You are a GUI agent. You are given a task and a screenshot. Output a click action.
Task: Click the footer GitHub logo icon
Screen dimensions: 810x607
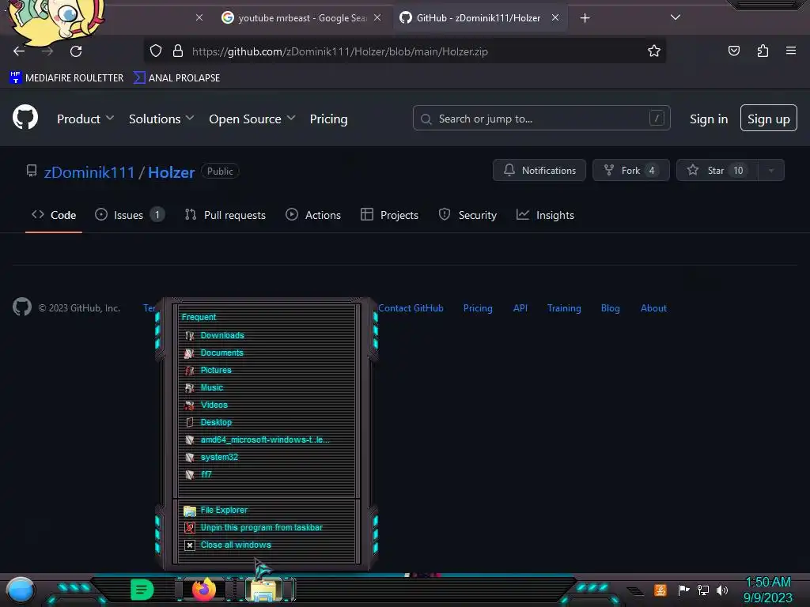(22, 307)
